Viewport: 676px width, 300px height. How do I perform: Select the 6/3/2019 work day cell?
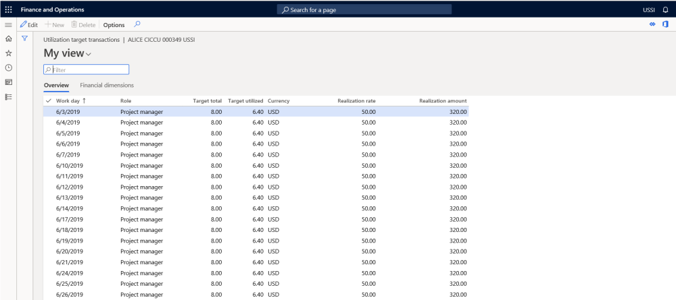pos(68,112)
